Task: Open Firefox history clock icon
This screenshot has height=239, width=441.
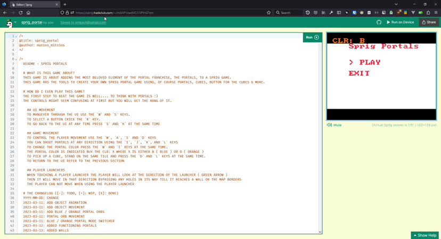Action: (307, 13)
